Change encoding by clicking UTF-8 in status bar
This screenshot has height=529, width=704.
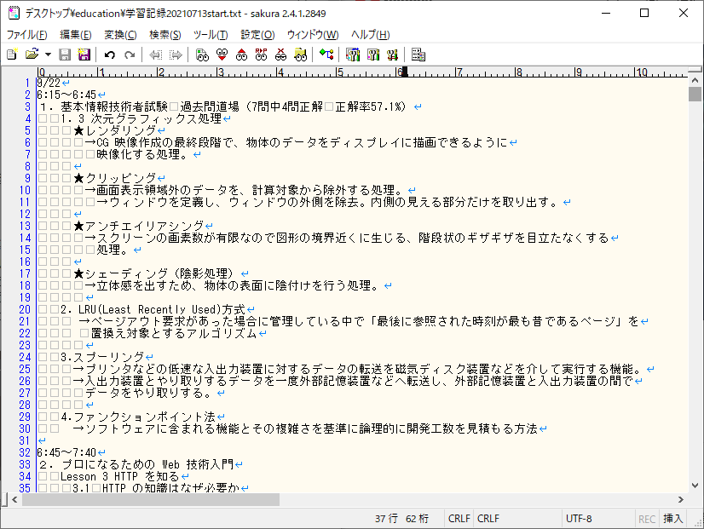tap(580, 518)
